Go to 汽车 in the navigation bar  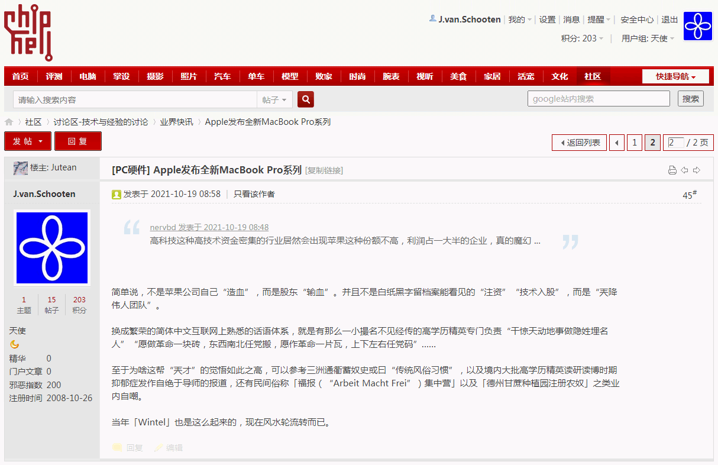[x=222, y=76]
